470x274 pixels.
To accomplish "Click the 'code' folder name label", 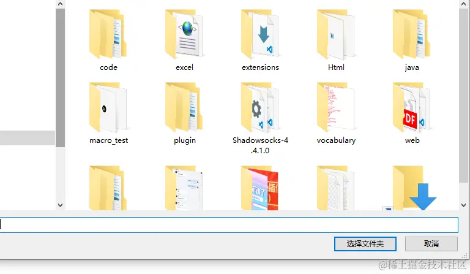I will coord(108,67).
